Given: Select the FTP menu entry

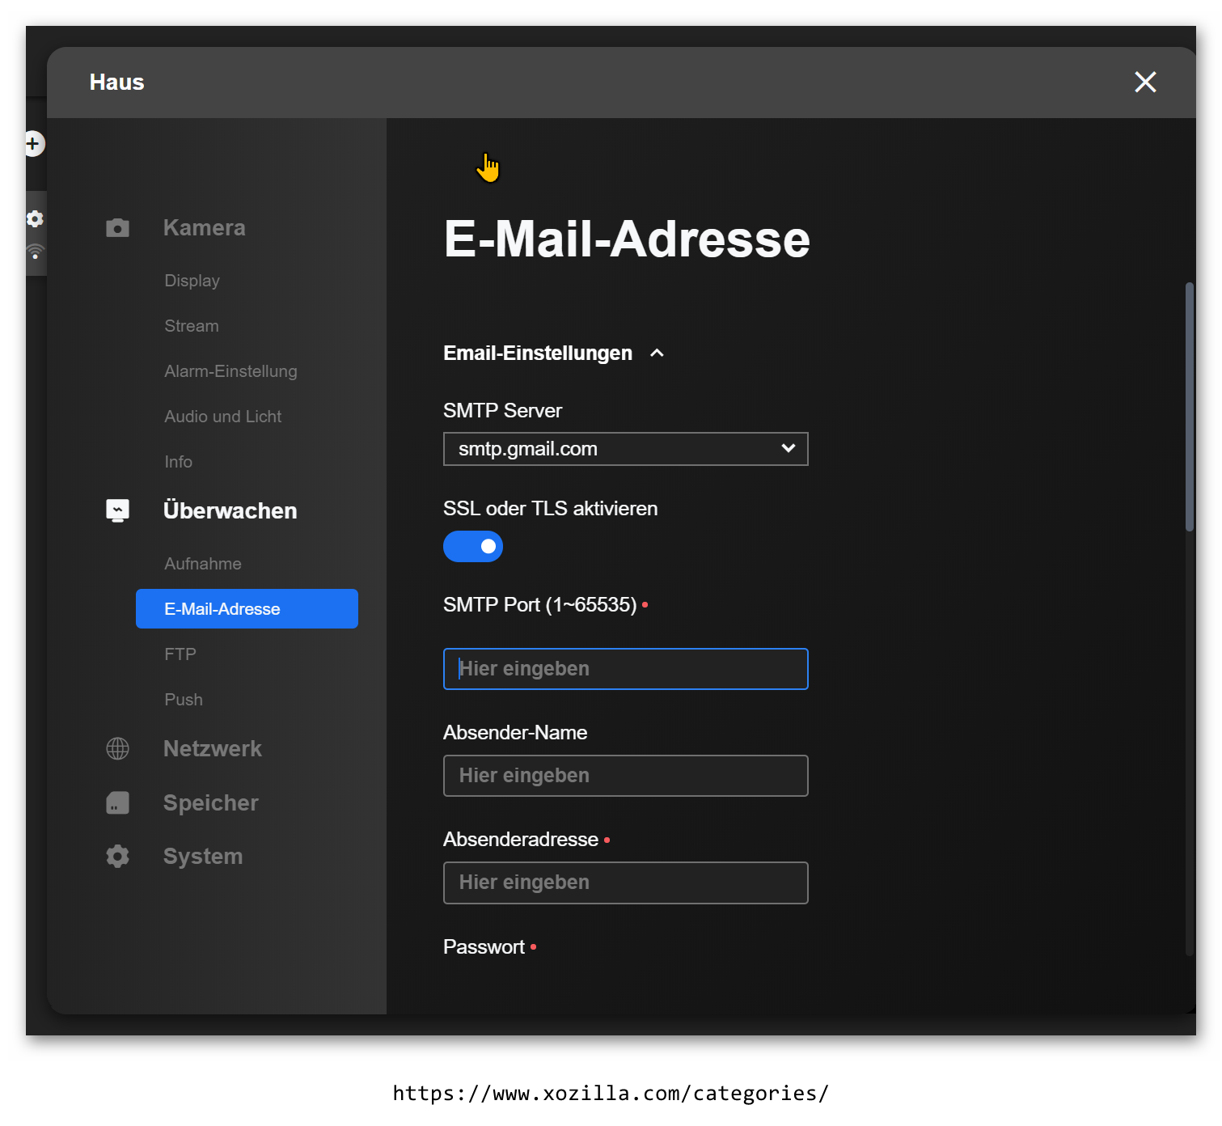Looking at the screenshot, I should (x=180, y=654).
